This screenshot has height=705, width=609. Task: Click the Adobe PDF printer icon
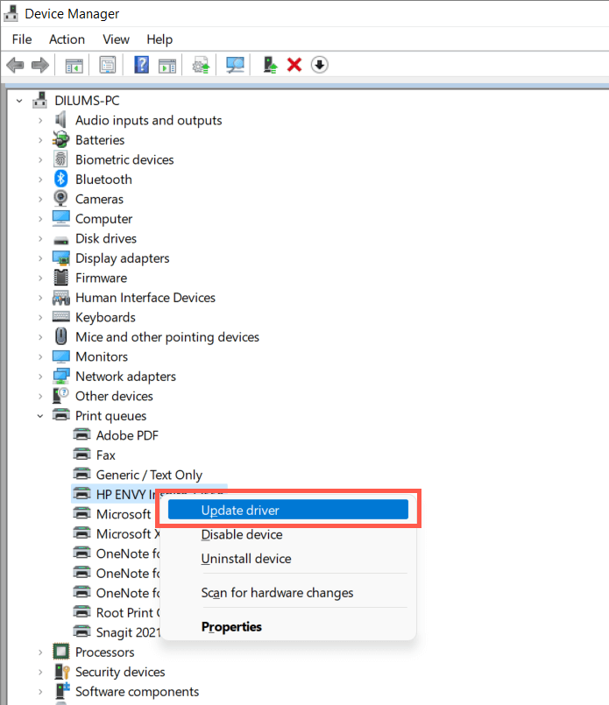tap(81, 434)
